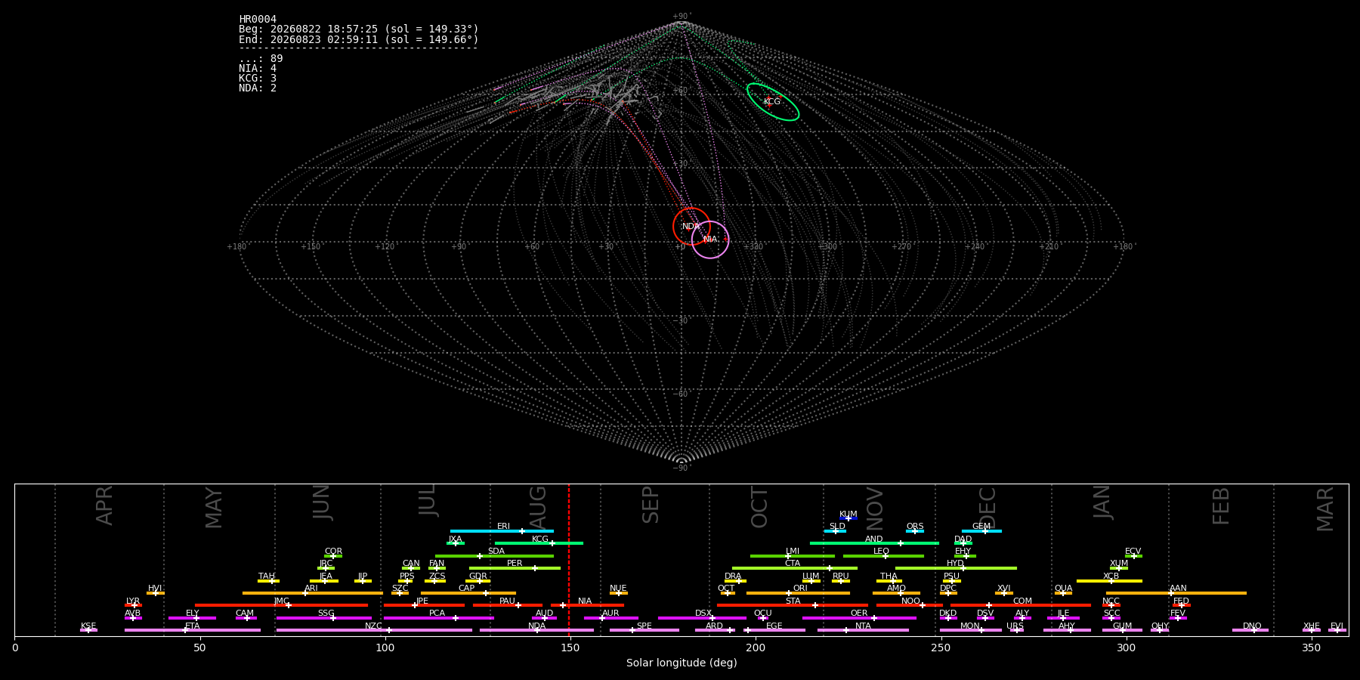The height and width of the screenshot is (680, 1360).
Task: Select the yellow XCB shower bar
Action: (1109, 581)
